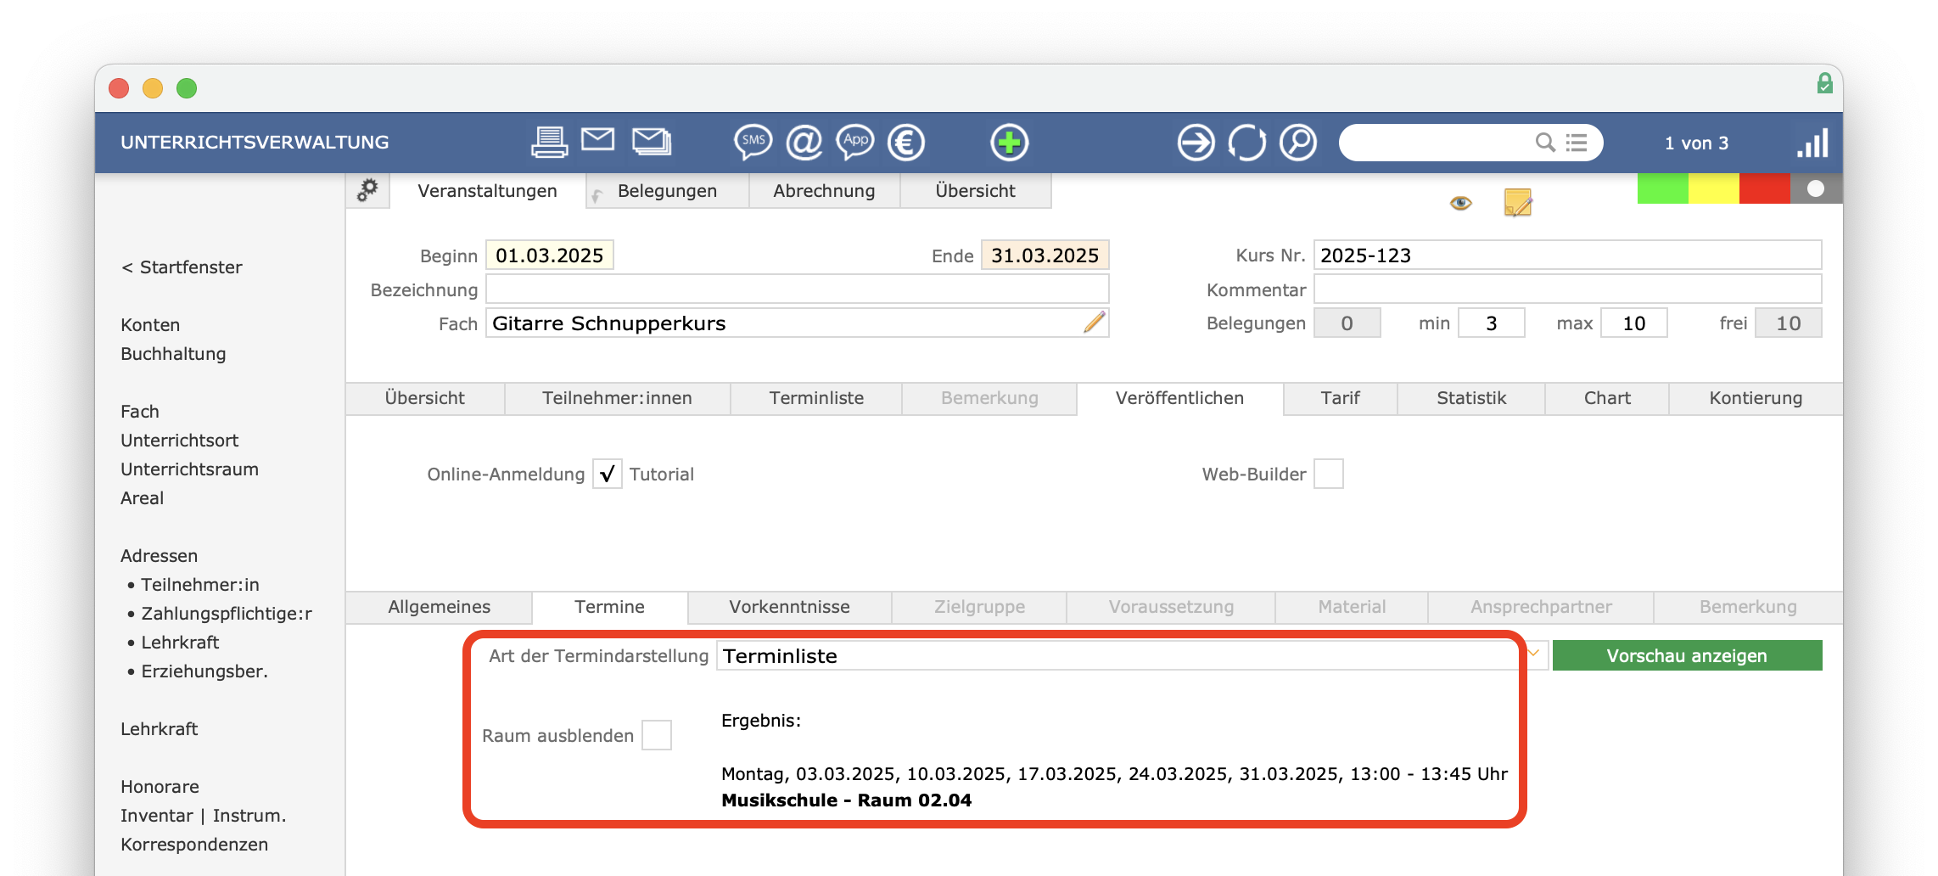
Task: Expand the Art der Termindarstellung dropdown arrow
Action: [x=1534, y=654]
